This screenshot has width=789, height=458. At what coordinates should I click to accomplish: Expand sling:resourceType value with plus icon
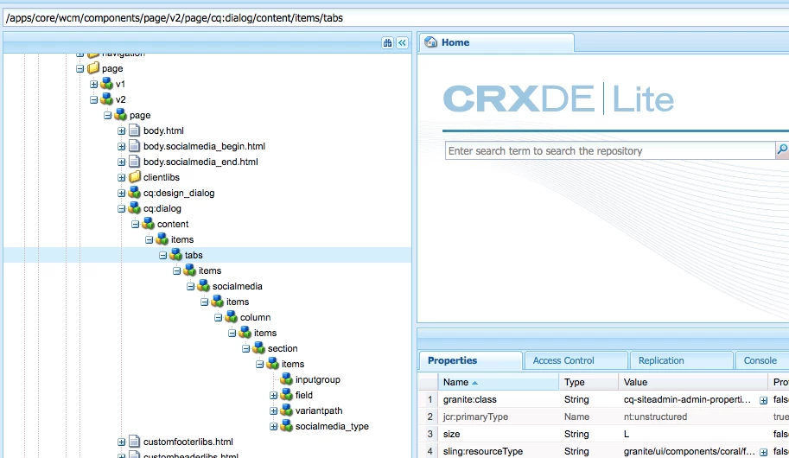tap(763, 452)
